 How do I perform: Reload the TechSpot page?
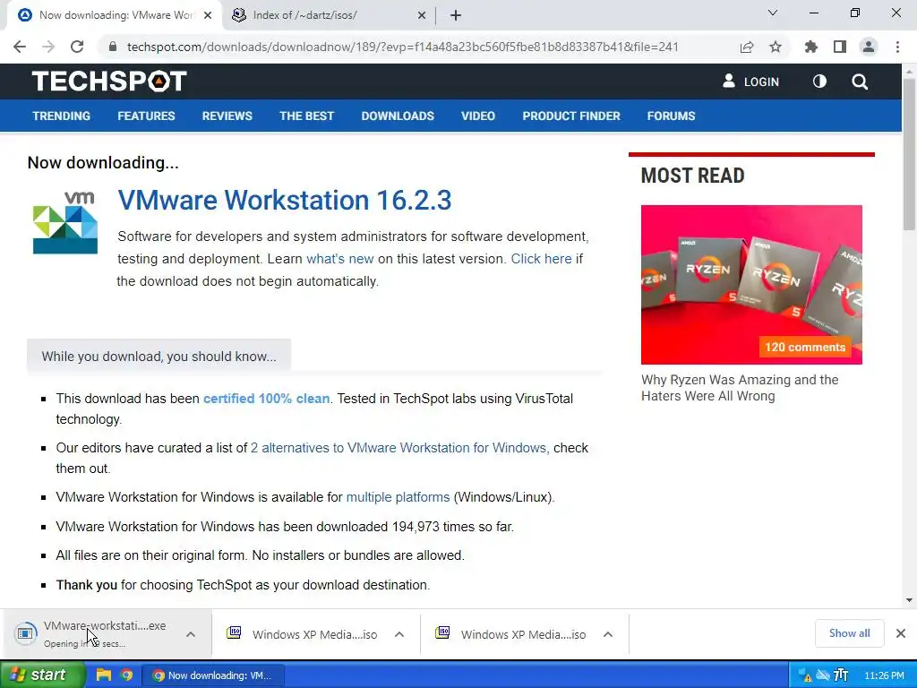(x=77, y=47)
